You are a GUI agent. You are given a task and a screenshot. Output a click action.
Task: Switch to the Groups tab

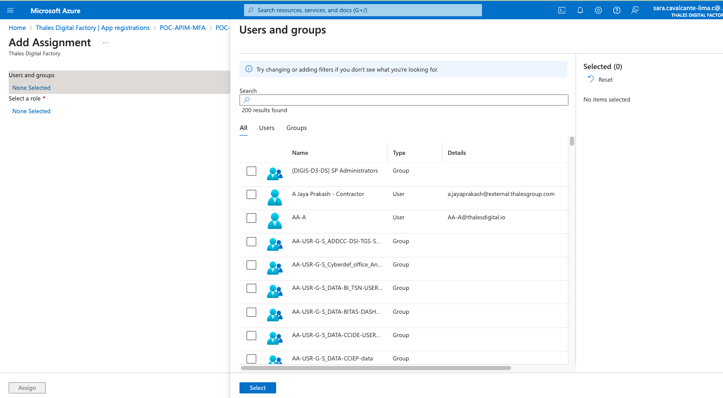point(296,128)
